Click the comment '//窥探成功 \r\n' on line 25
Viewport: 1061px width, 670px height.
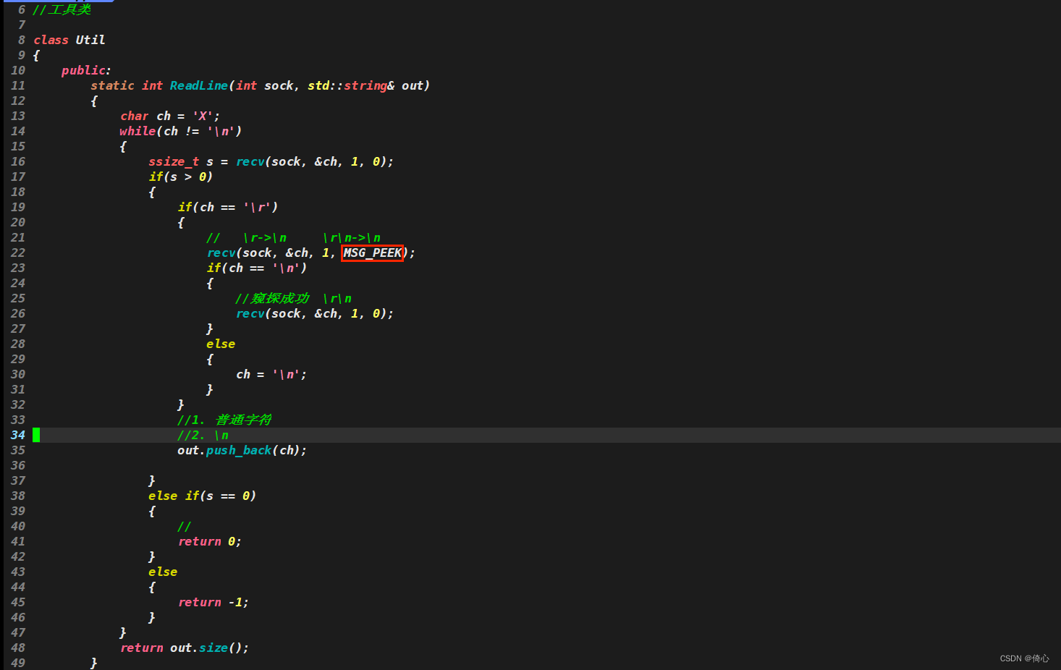pos(294,298)
